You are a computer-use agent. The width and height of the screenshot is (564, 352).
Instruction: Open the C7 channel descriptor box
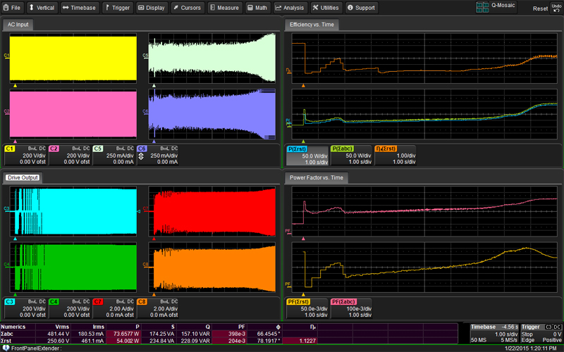114,308
